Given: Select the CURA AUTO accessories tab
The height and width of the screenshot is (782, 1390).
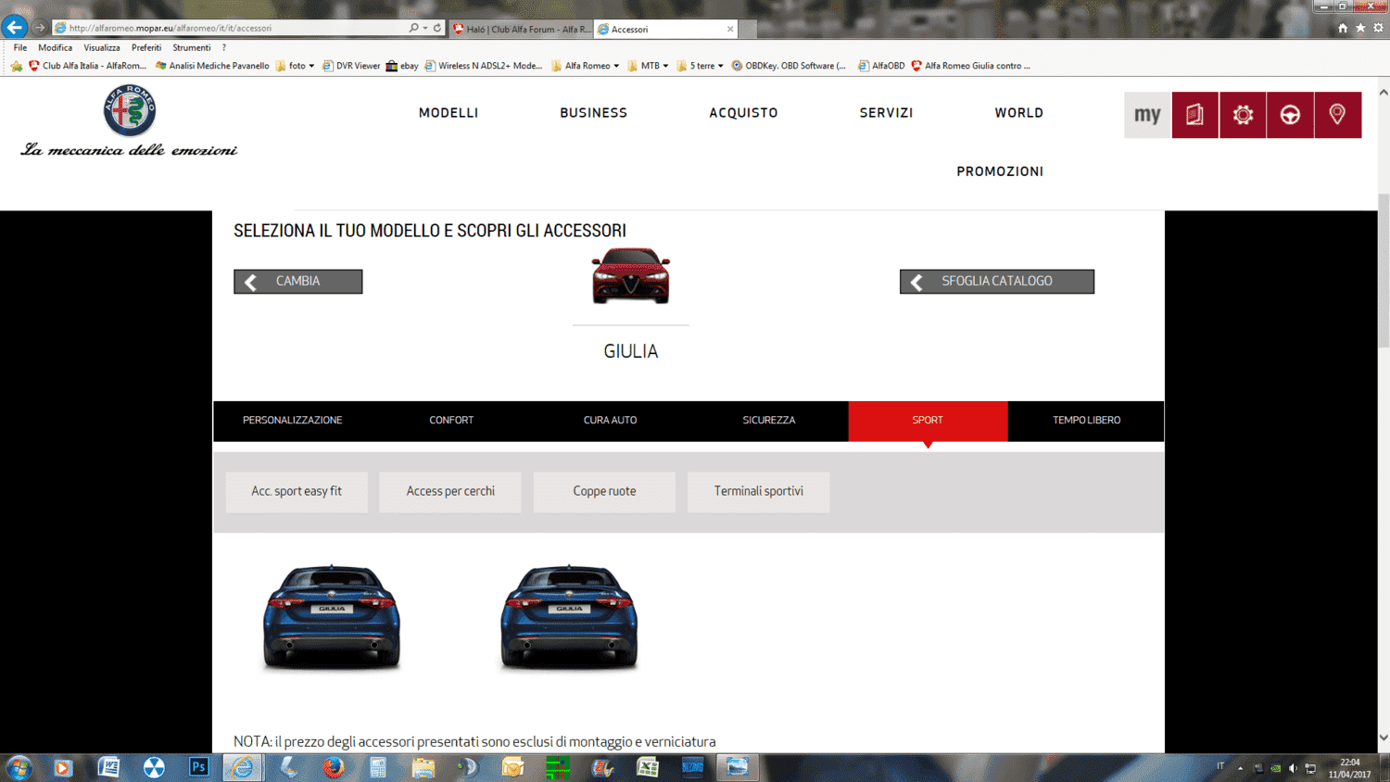Looking at the screenshot, I should pyautogui.click(x=610, y=421).
